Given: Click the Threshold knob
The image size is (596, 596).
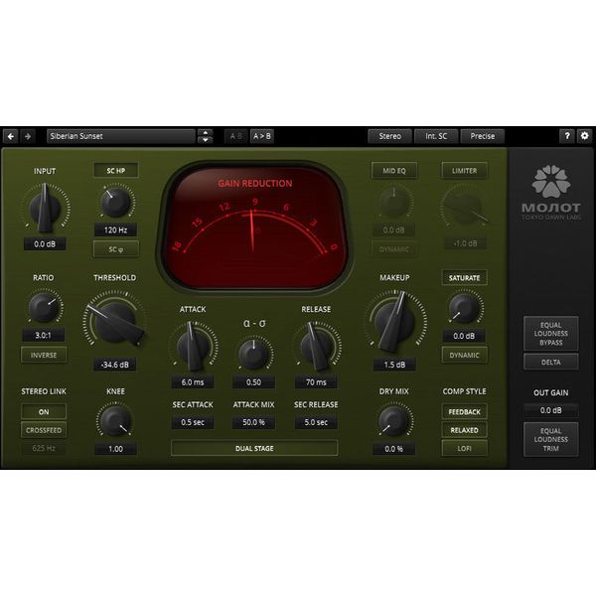Looking at the screenshot, I should click(115, 321).
